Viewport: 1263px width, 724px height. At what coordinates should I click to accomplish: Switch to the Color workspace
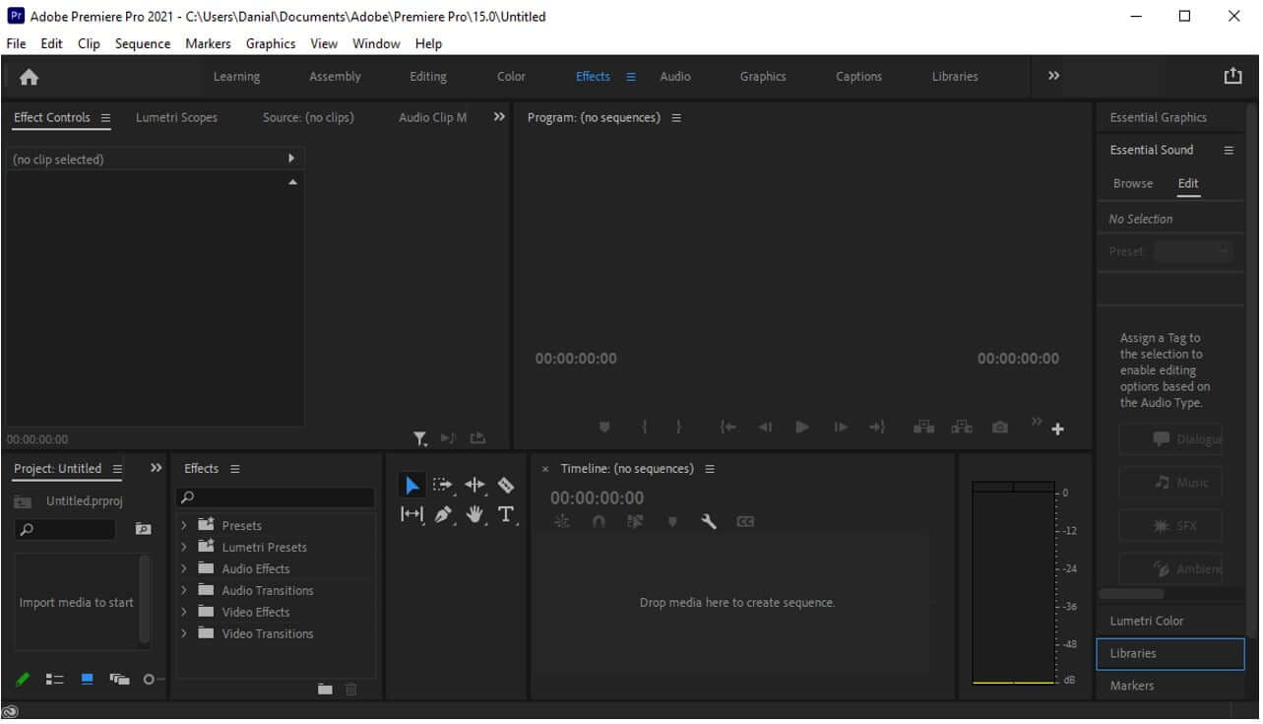511,77
